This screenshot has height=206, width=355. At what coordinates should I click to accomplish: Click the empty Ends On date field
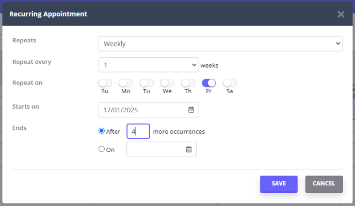(162, 149)
